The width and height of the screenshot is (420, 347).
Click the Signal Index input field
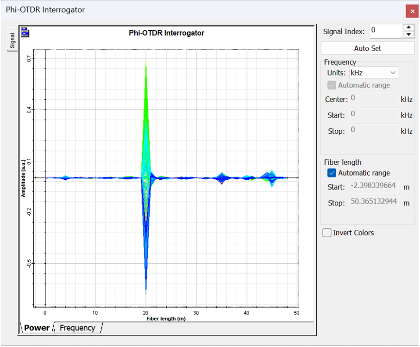(x=385, y=31)
